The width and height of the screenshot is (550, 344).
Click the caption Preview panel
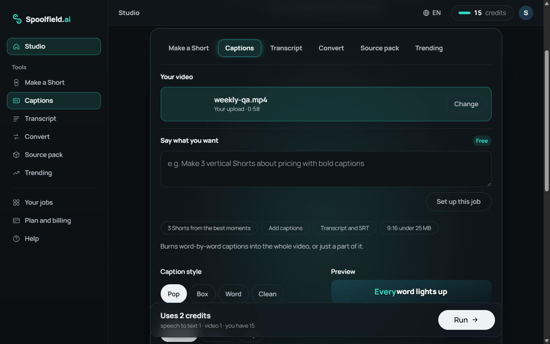tap(411, 292)
